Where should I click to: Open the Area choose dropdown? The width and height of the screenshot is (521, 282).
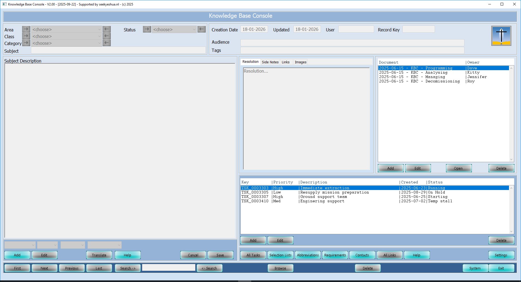66,29
